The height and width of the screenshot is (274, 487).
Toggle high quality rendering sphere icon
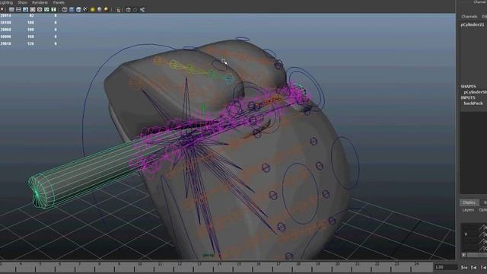pos(107,9)
